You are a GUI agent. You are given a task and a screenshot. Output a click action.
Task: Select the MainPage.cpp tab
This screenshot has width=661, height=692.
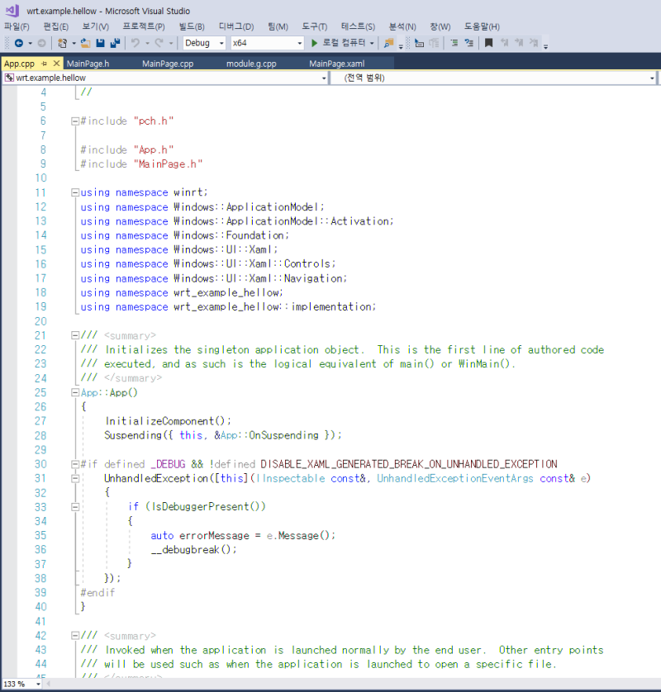tap(168, 63)
